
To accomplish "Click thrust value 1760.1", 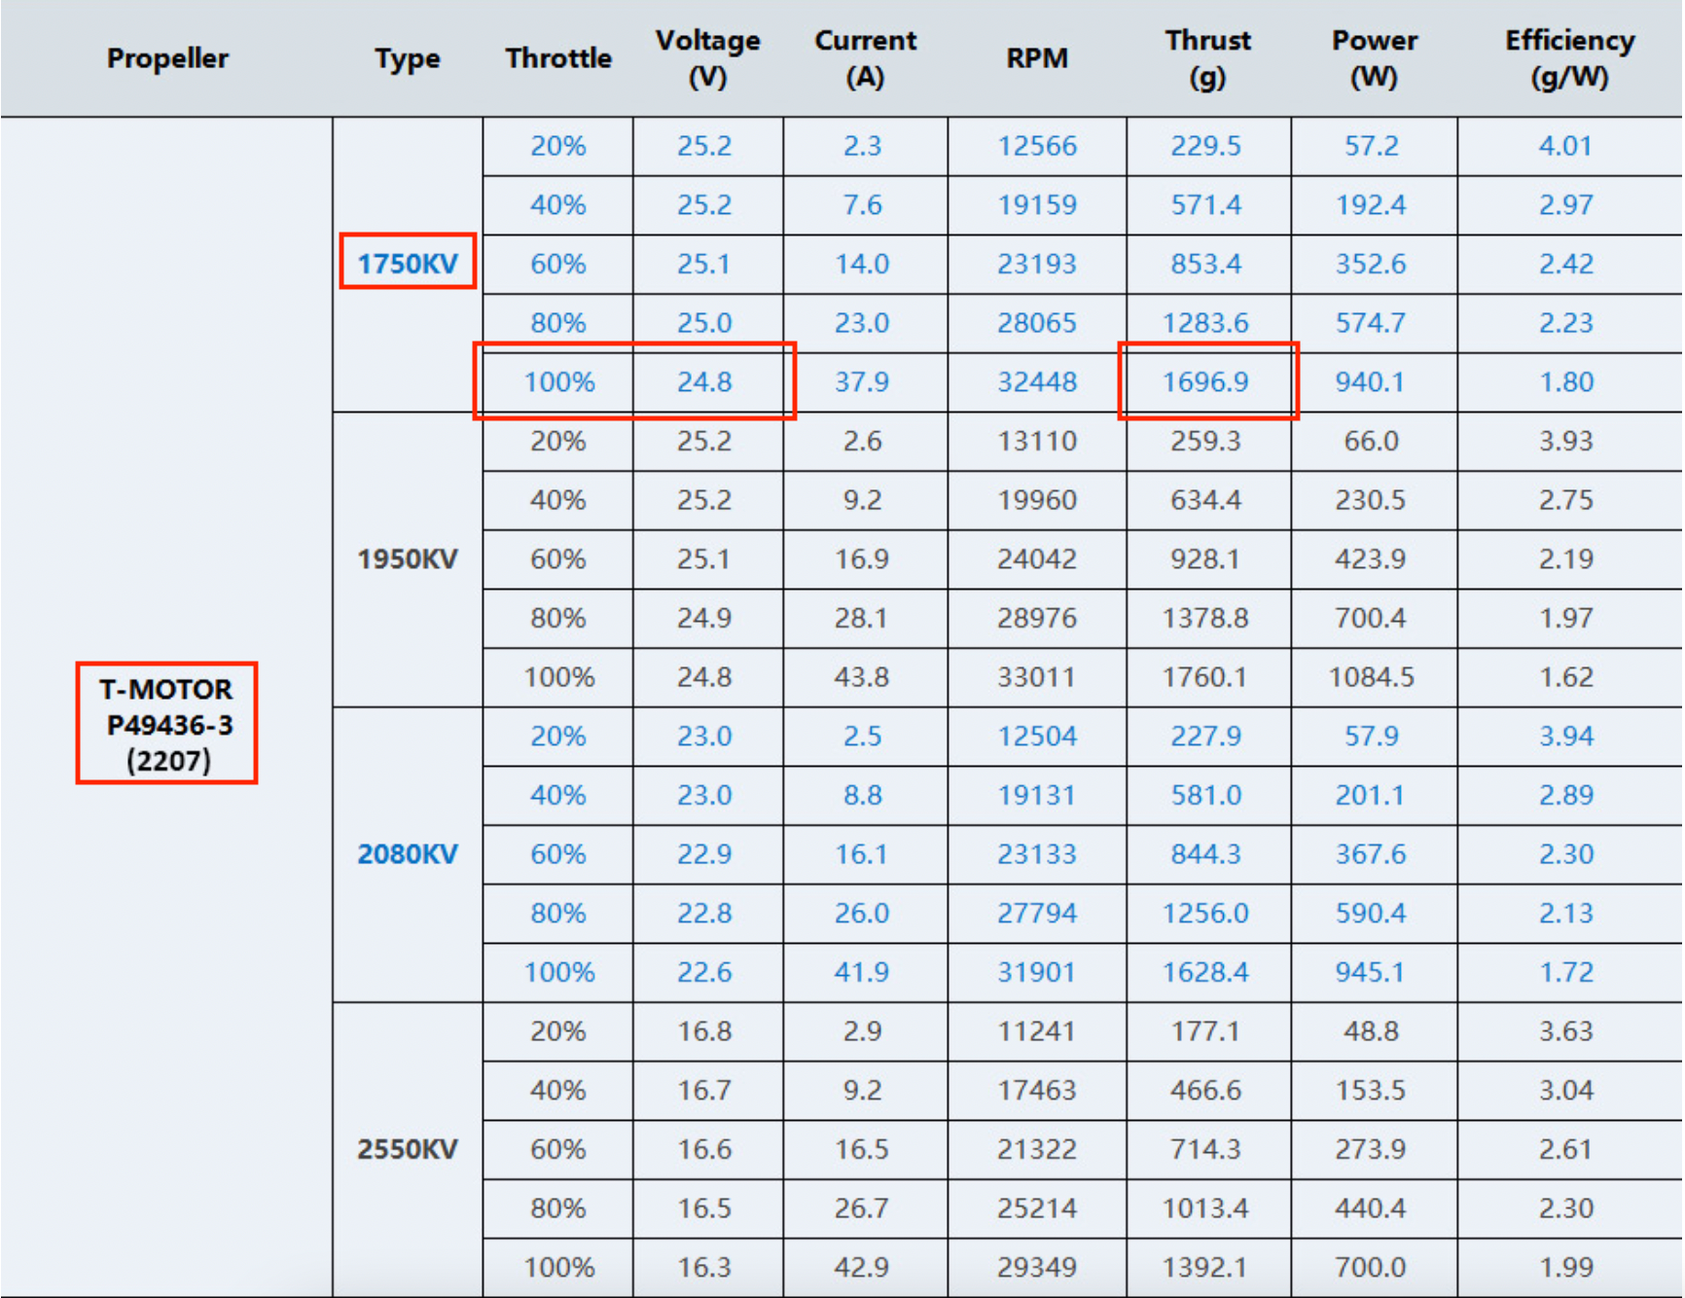I will (1205, 676).
